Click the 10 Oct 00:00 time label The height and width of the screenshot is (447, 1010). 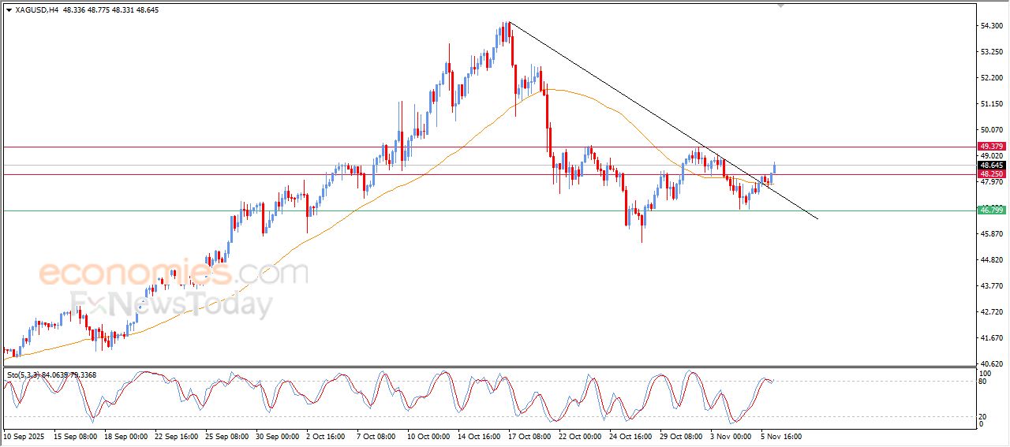[x=428, y=436]
